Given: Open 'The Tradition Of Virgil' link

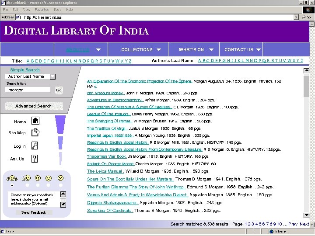Looking at the screenshot, I should 107,128.
